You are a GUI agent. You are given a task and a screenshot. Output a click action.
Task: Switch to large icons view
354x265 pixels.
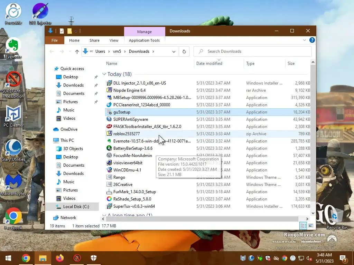pos(311,226)
